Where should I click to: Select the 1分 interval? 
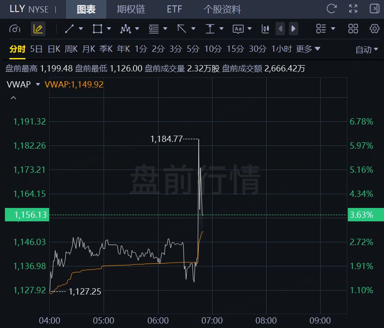point(141,49)
